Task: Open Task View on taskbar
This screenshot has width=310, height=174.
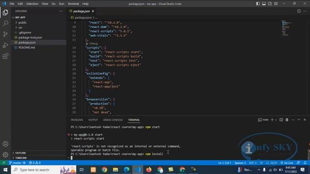Action: coord(82,170)
